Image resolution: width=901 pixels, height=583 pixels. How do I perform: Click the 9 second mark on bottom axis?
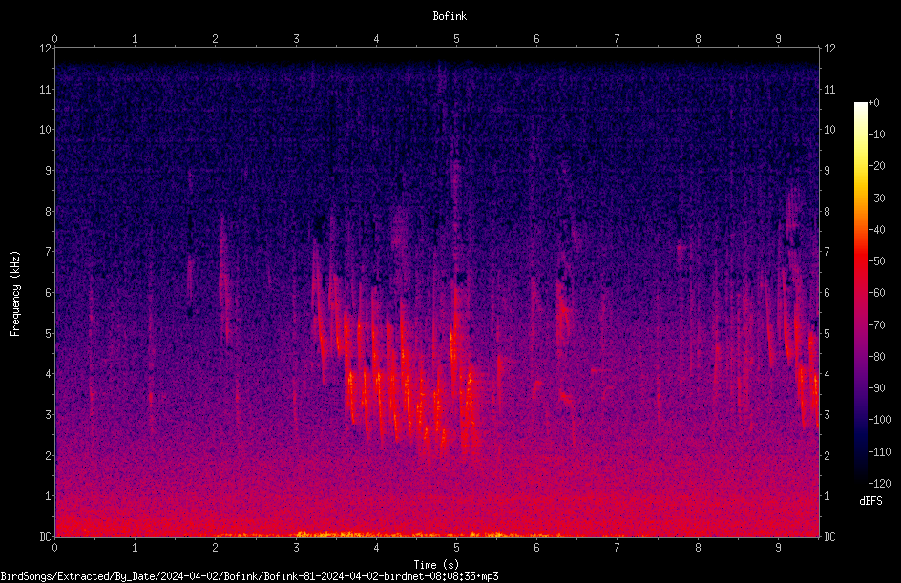(x=778, y=548)
